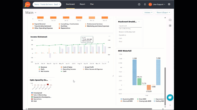The image size is (197, 110).
Task: Switch to the Report tab
Action: pos(82,4)
